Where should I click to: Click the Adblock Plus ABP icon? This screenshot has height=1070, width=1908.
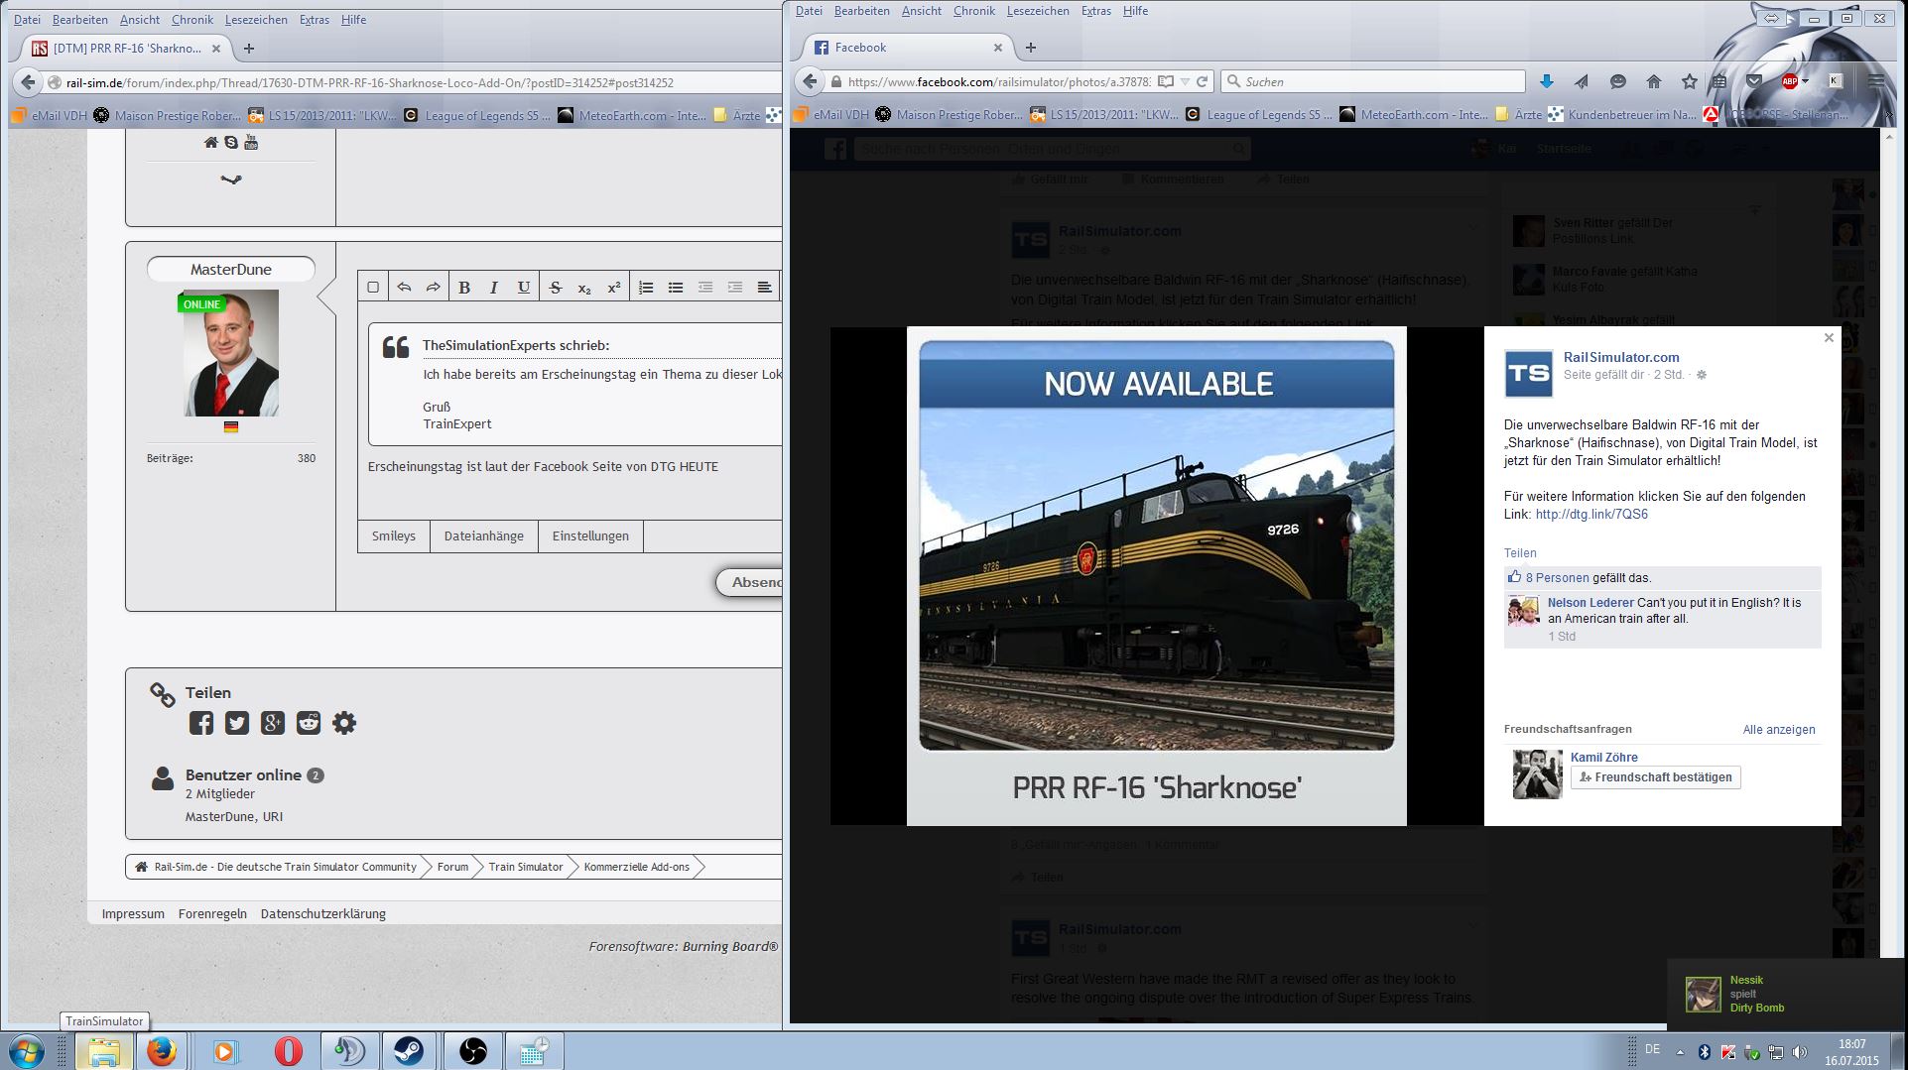click(x=1790, y=81)
